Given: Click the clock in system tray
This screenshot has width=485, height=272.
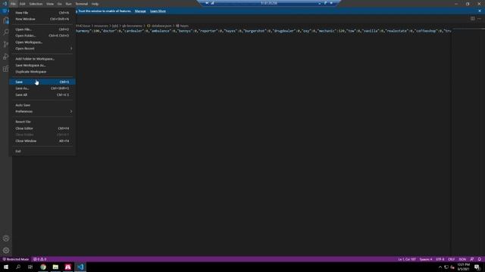Looking at the screenshot, I should (x=463, y=267).
